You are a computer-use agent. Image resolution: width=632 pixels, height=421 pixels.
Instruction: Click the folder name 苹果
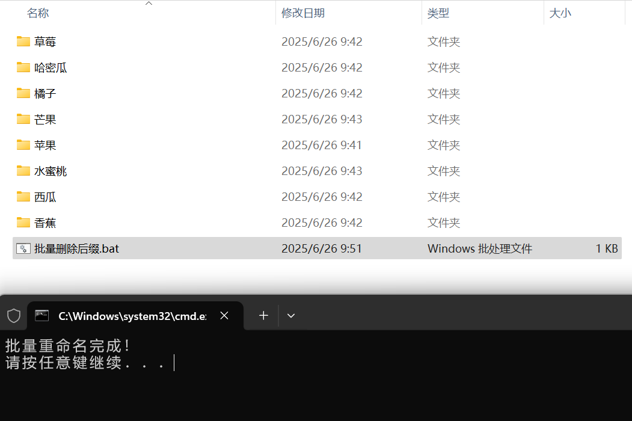click(45, 145)
